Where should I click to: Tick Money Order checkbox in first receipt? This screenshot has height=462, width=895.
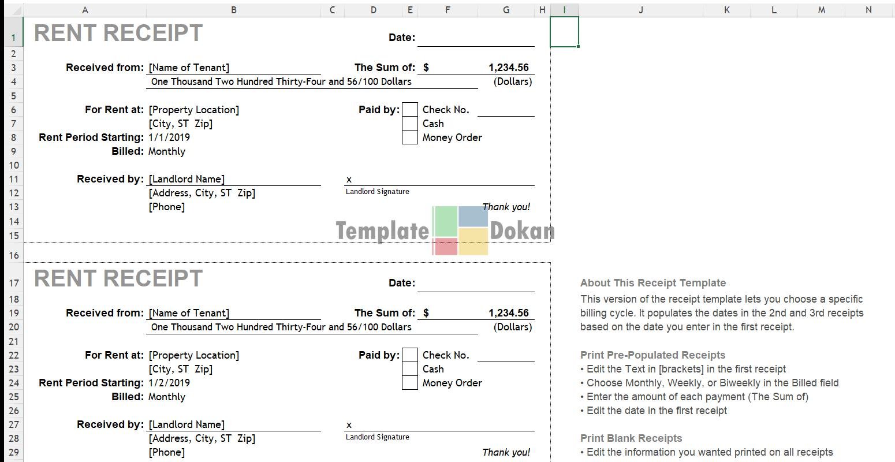click(409, 137)
